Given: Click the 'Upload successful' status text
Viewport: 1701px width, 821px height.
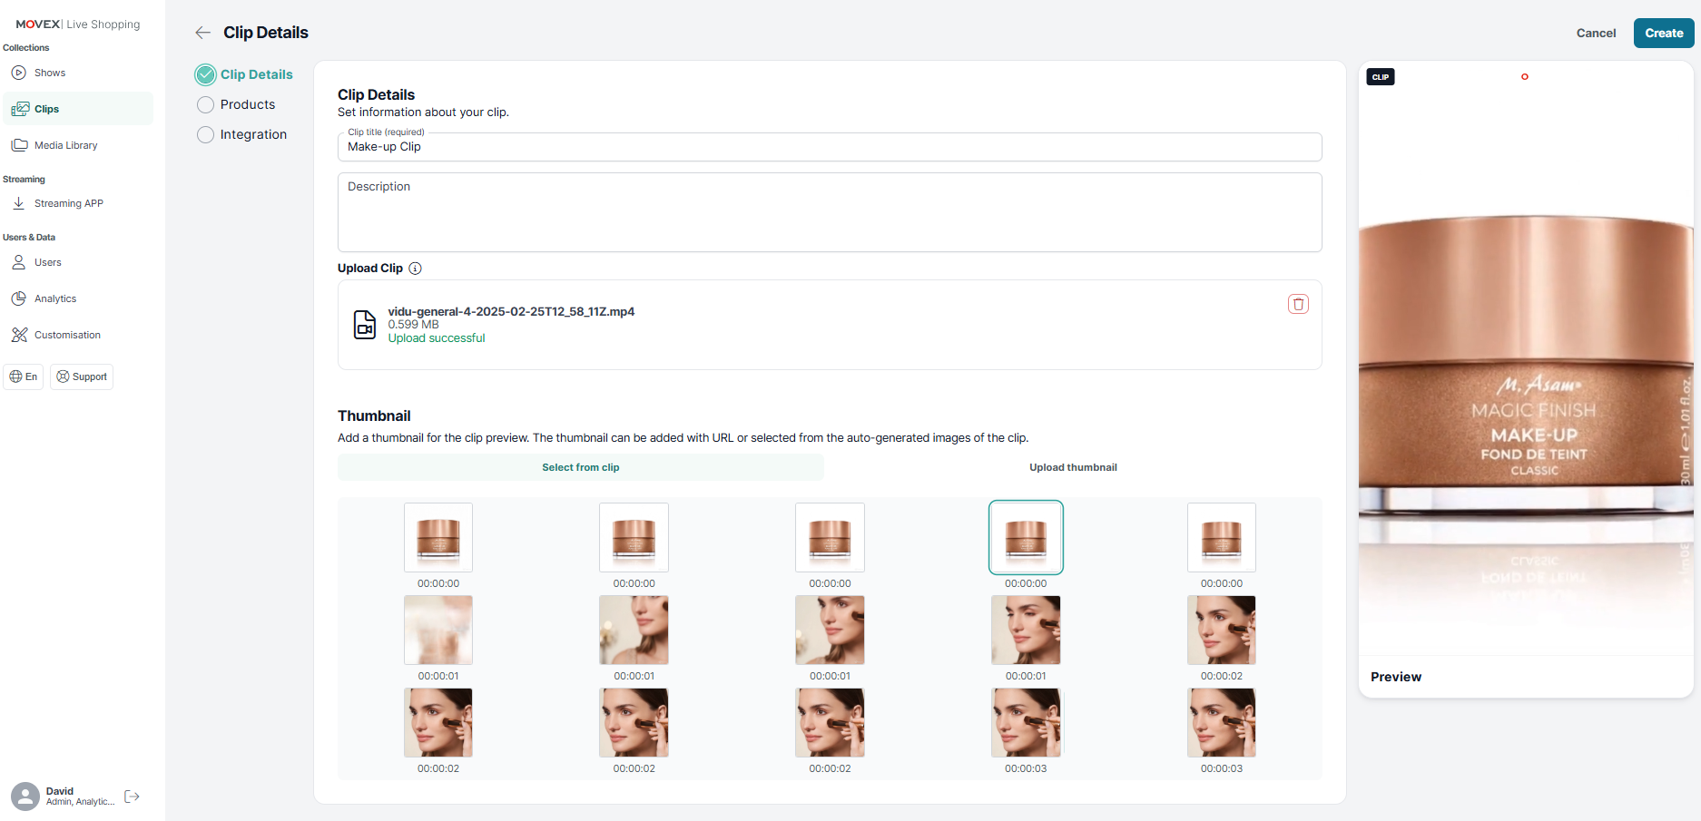Looking at the screenshot, I should pos(437,338).
